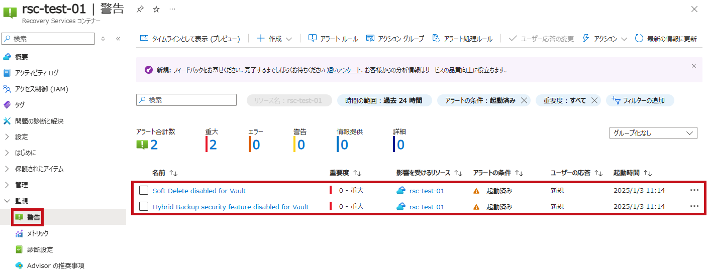Sort by 名前 column
This screenshot has height=273, width=707.
point(165,173)
